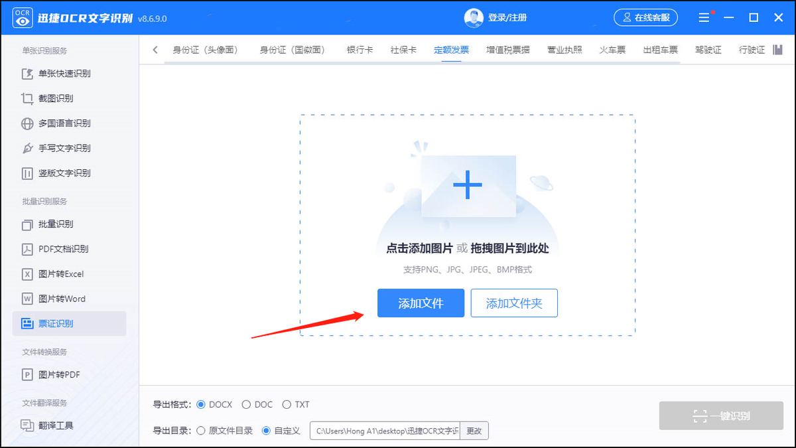Switch to 身份证（头像面）tab

pyautogui.click(x=205, y=50)
